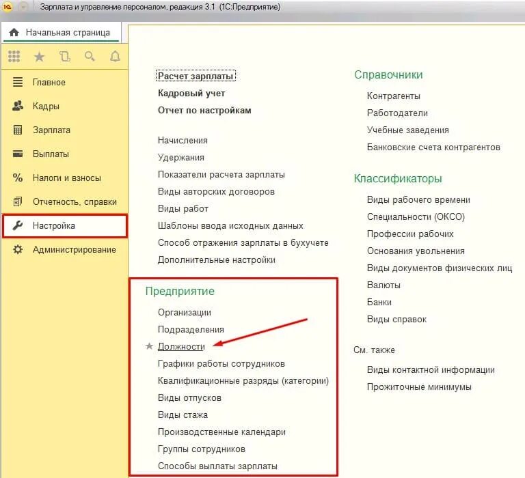Screen dimensions: 525x478
Task: Open the Favorites star icon
Action: [39, 57]
